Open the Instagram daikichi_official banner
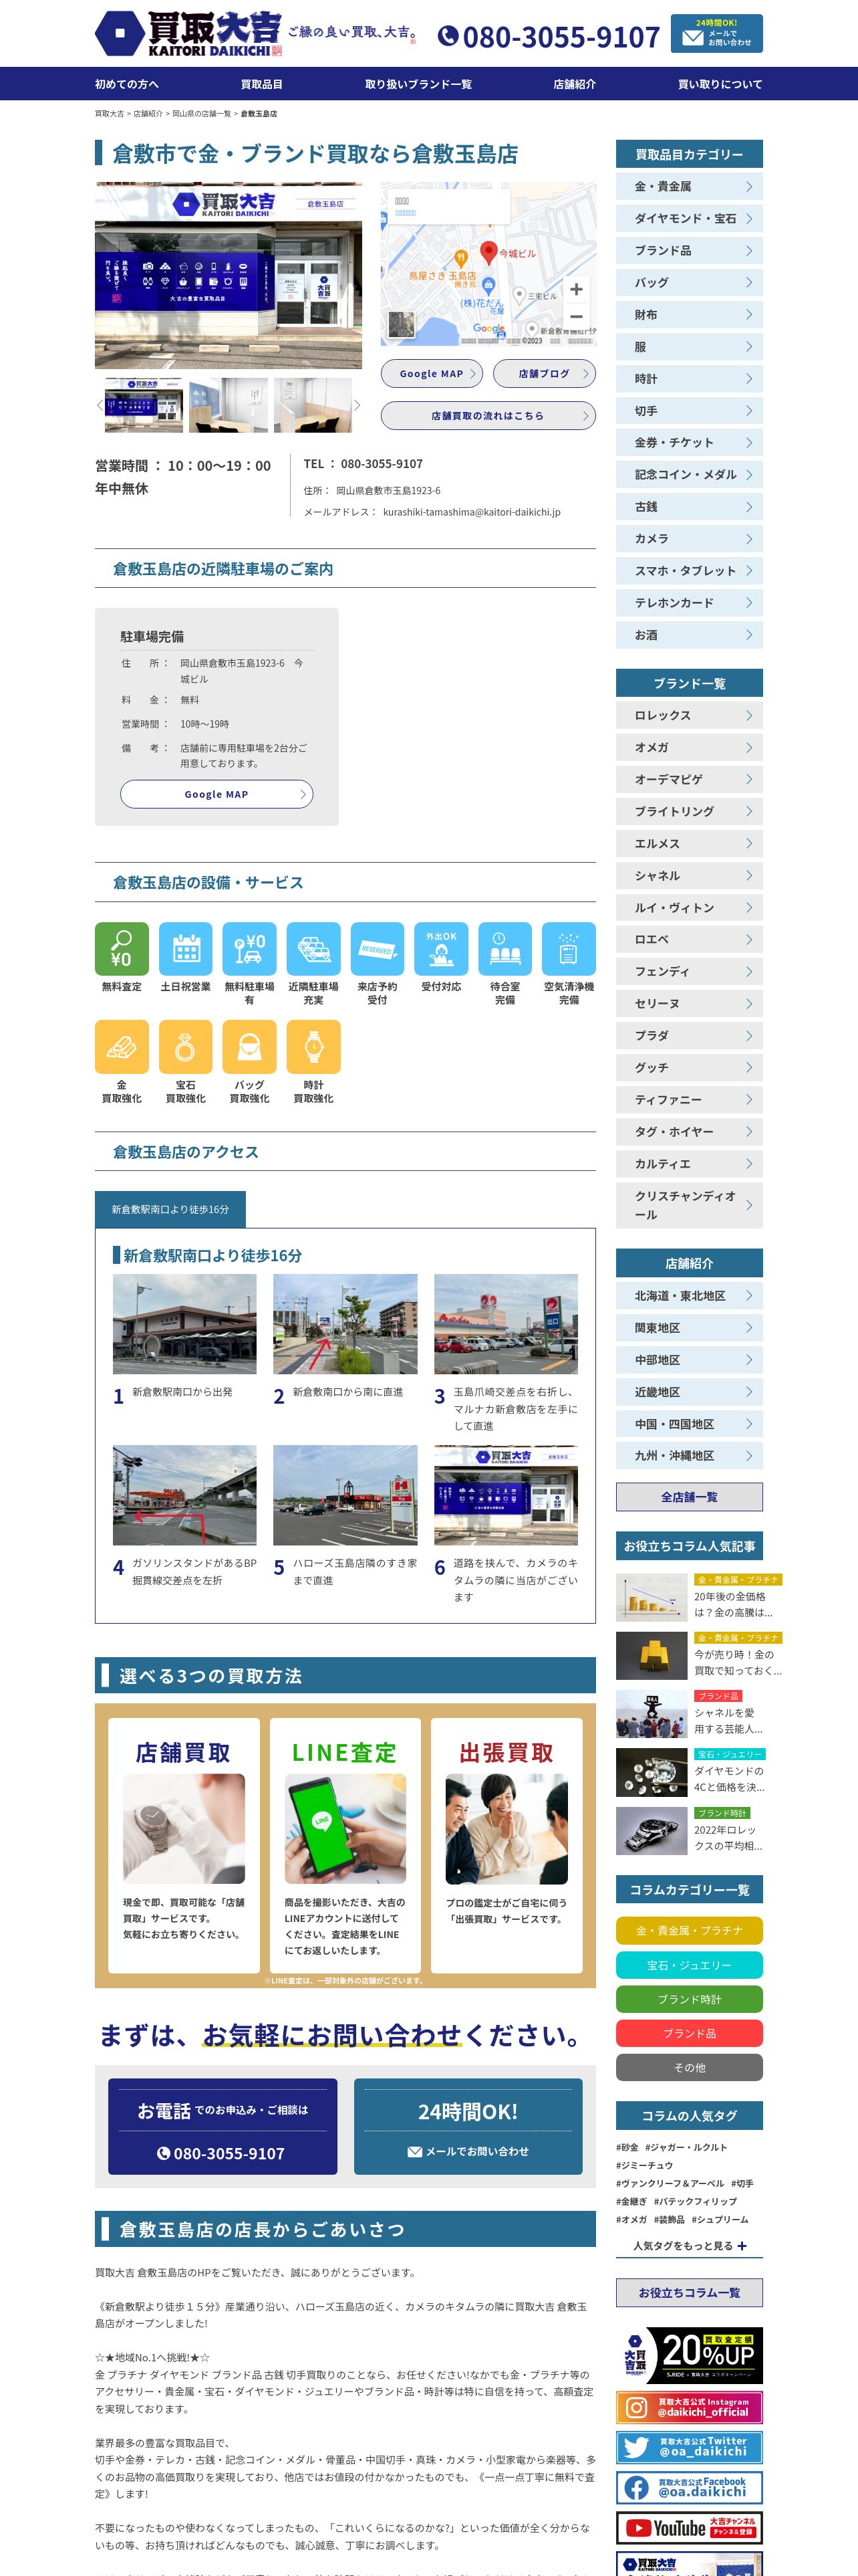 689,2407
